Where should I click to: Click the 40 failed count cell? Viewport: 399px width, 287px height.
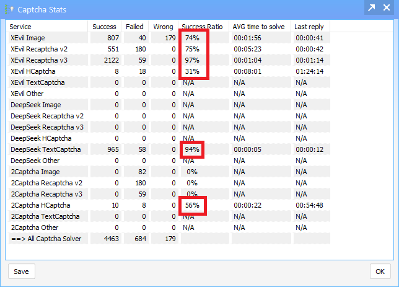pyautogui.click(x=136, y=38)
